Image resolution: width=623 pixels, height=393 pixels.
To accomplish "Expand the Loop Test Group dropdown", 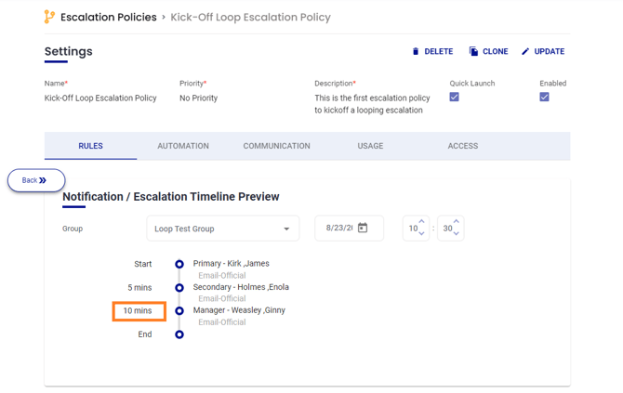I will coord(286,229).
